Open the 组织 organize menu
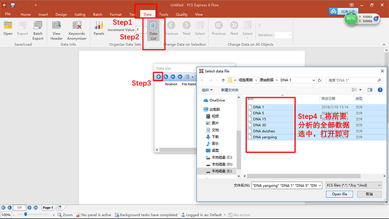 pos(207,90)
